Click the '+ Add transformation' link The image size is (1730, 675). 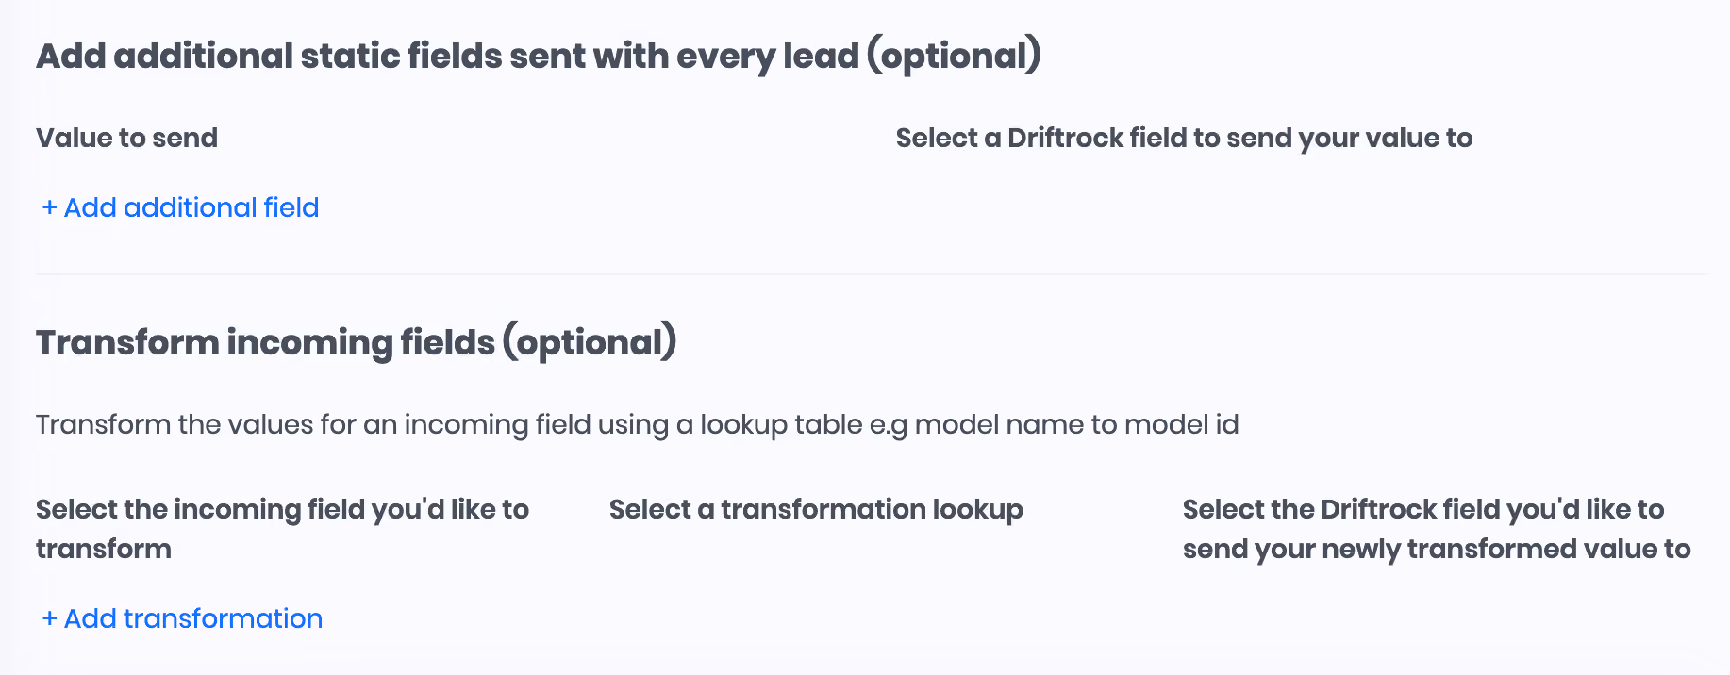[x=182, y=618]
